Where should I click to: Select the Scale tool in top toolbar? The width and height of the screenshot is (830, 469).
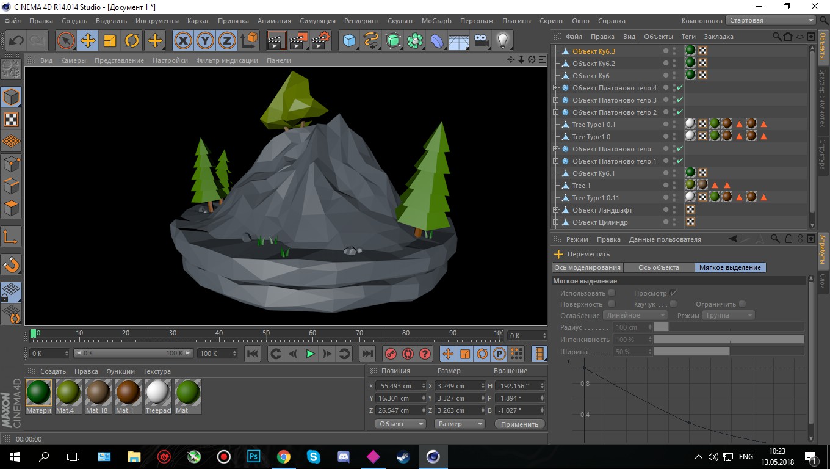[x=110, y=41]
